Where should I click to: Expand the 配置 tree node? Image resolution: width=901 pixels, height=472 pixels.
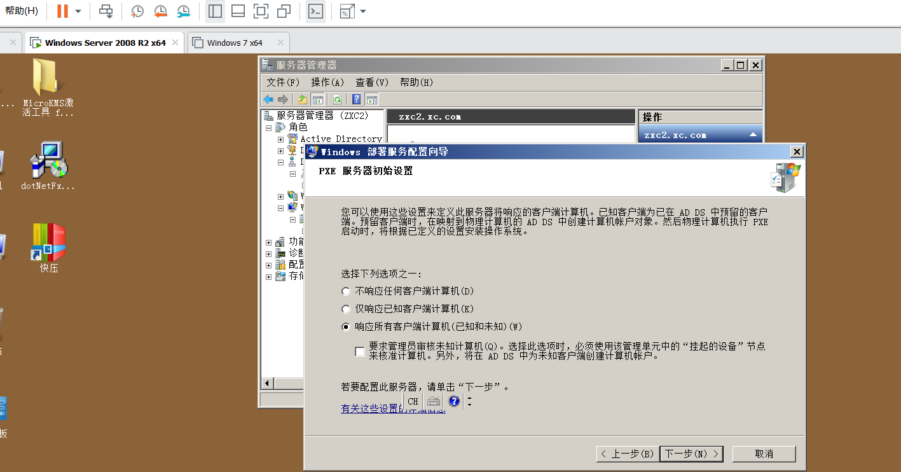pos(269,265)
